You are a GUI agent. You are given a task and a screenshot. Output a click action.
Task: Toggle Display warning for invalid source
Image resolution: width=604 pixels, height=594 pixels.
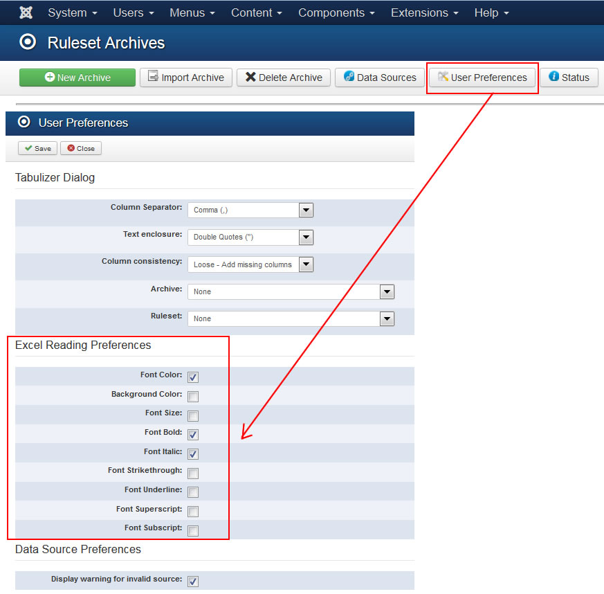click(x=193, y=582)
